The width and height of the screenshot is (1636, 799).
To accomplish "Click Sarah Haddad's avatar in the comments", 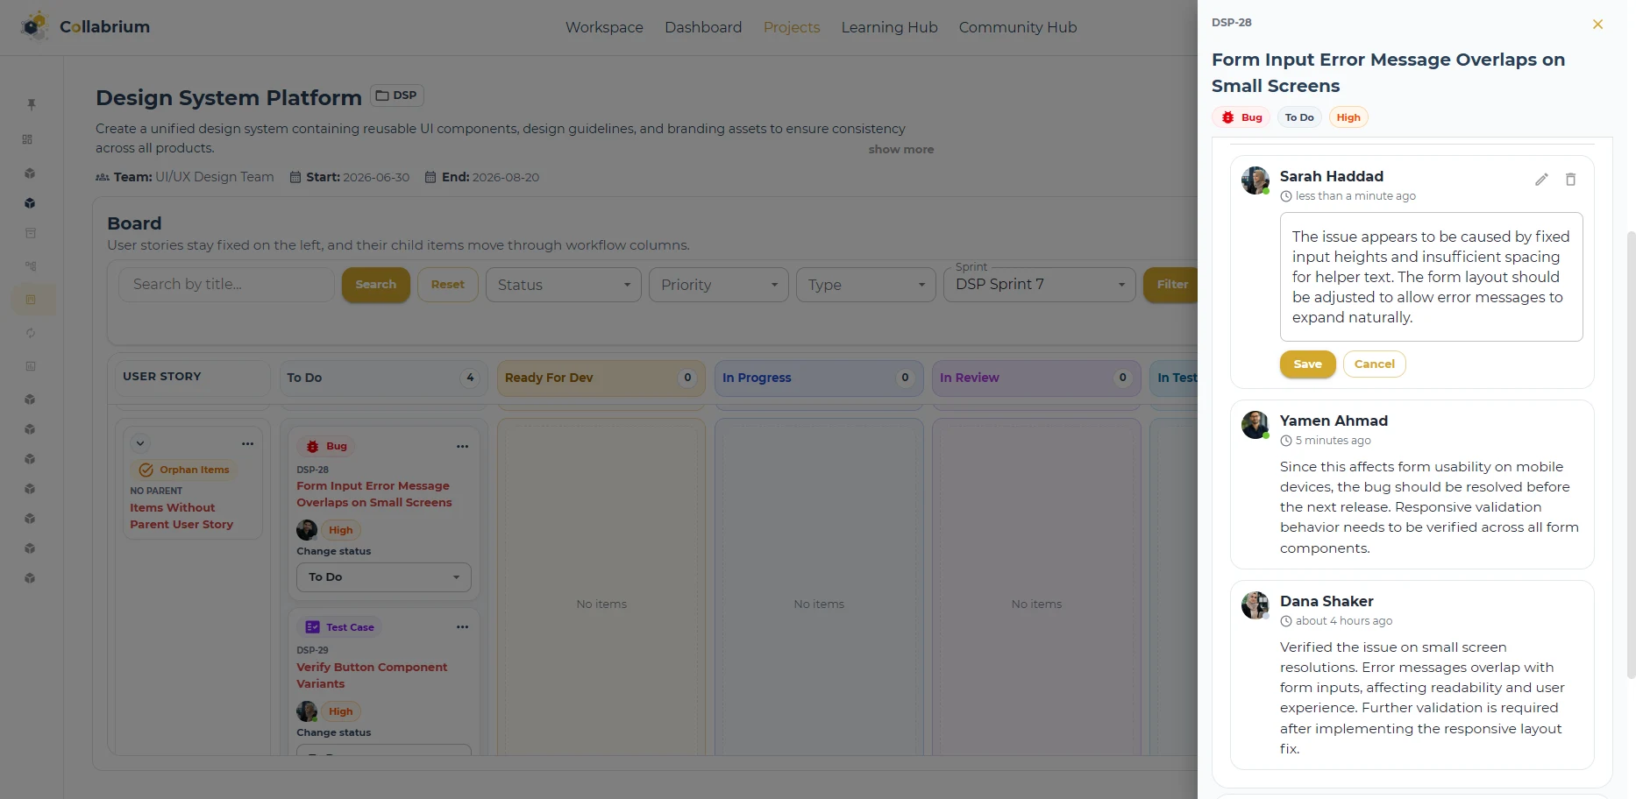I will (x=1255, y=180).
